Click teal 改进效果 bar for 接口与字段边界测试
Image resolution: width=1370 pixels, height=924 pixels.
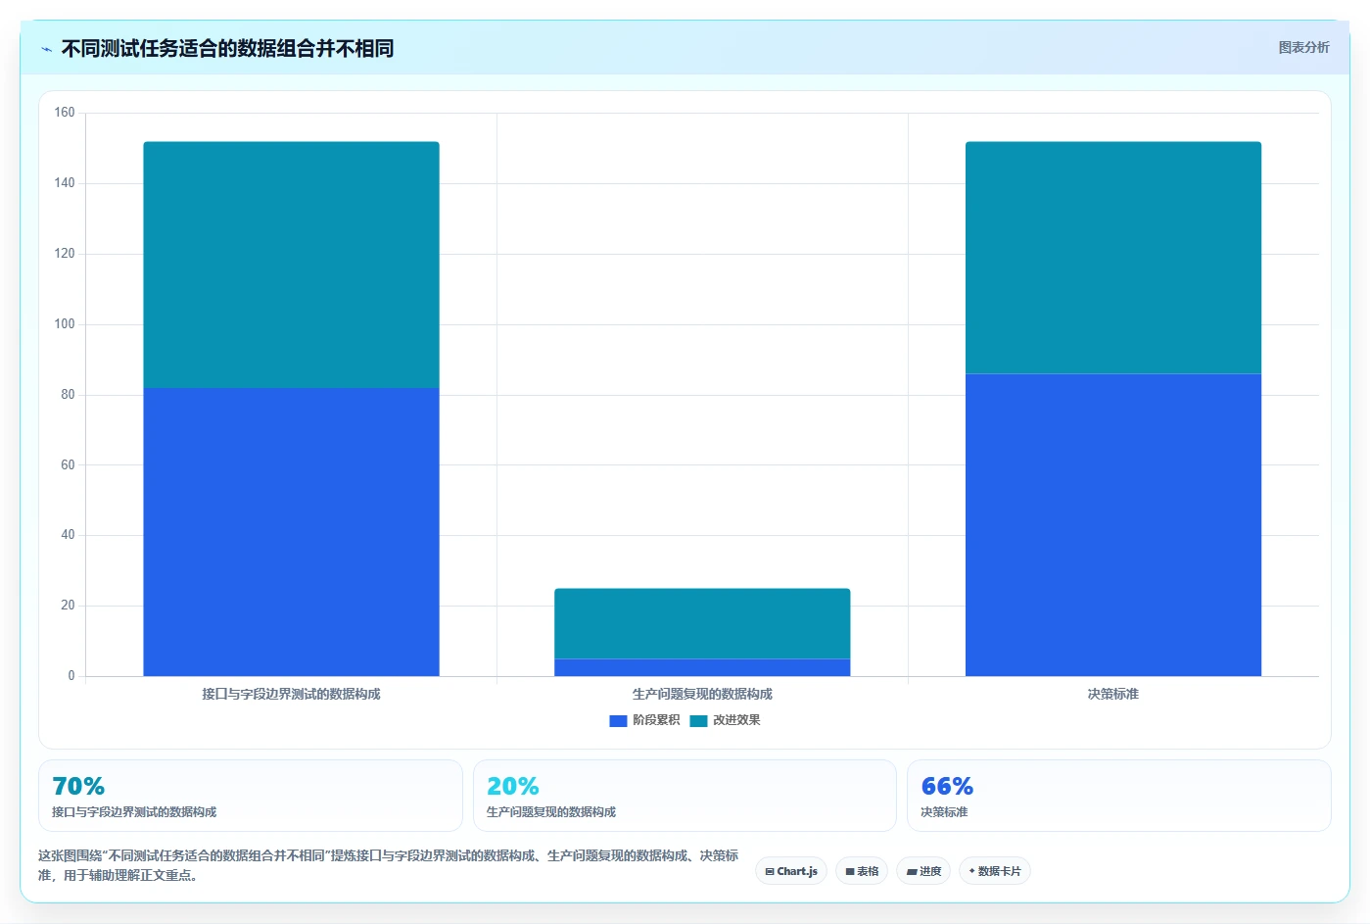[291, 265]
